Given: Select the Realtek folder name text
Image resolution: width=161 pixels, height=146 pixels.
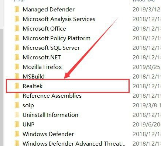Looking at the screenshot, I should [x=32, y=86].
